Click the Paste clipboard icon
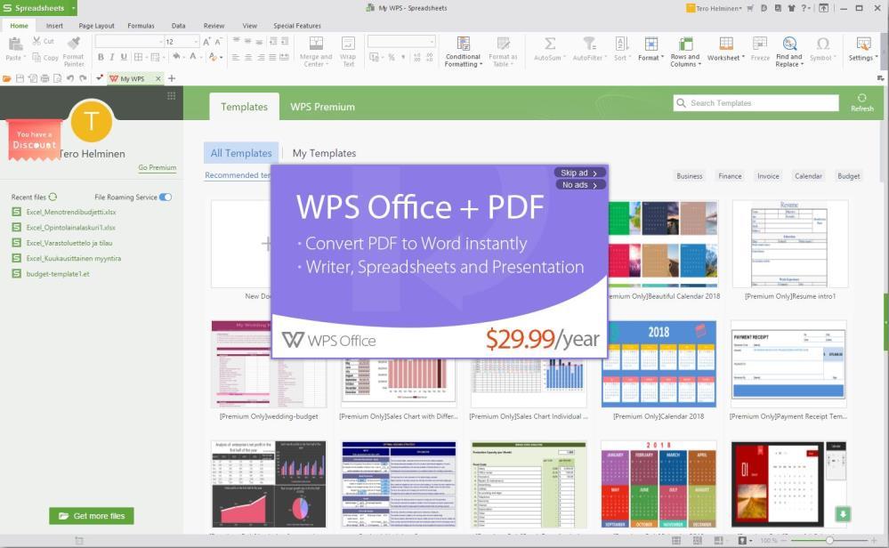Viewport: 889px width, 548px height. tap(15, 43)
